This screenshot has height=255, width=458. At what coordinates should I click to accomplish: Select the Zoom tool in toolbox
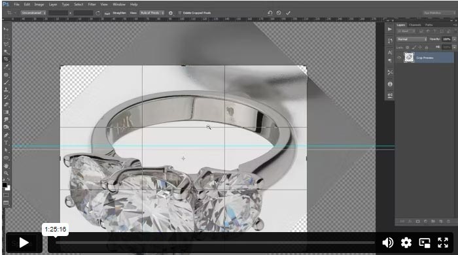(6, 173)
